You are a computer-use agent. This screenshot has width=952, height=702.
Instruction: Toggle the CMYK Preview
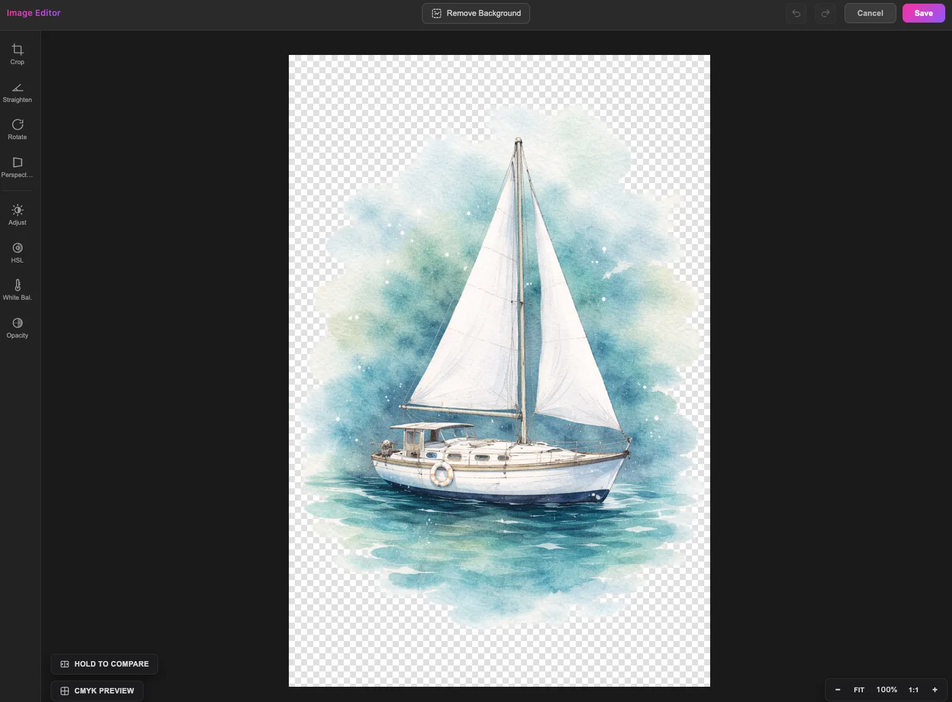pyautogui.click(x=97, y=691)
